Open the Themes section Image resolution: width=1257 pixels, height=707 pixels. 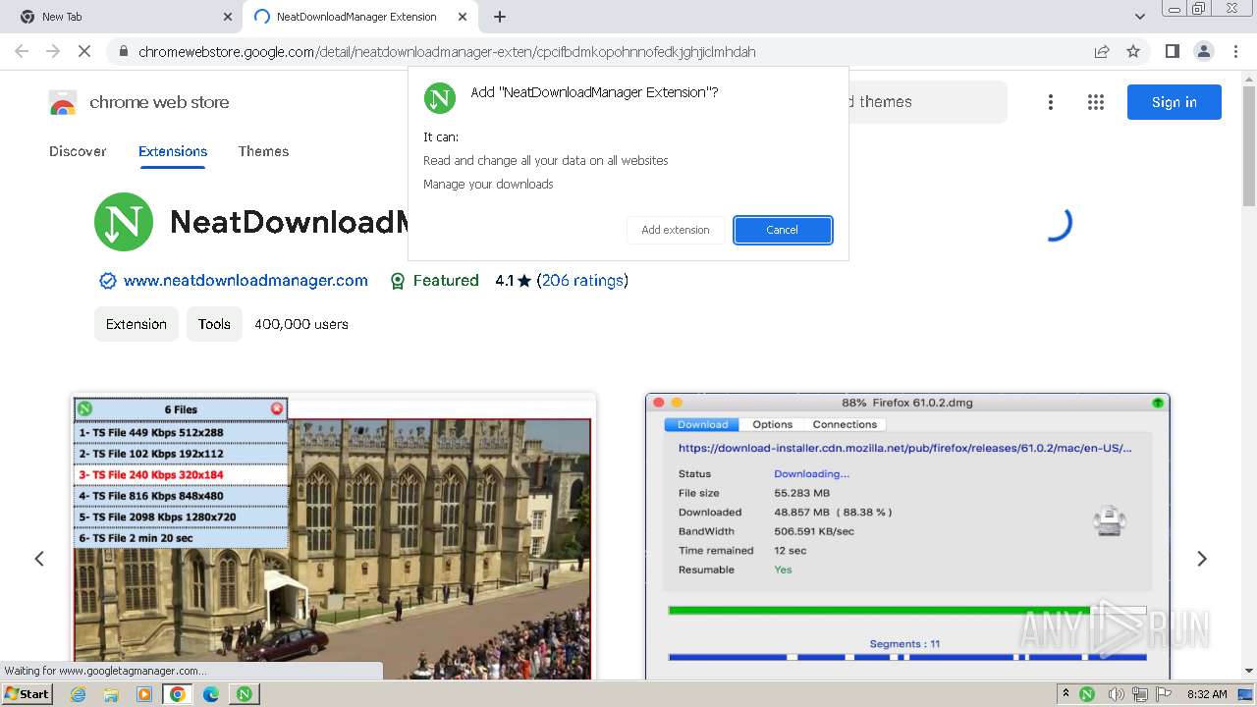pyautogui.click(x=263, y=151)
